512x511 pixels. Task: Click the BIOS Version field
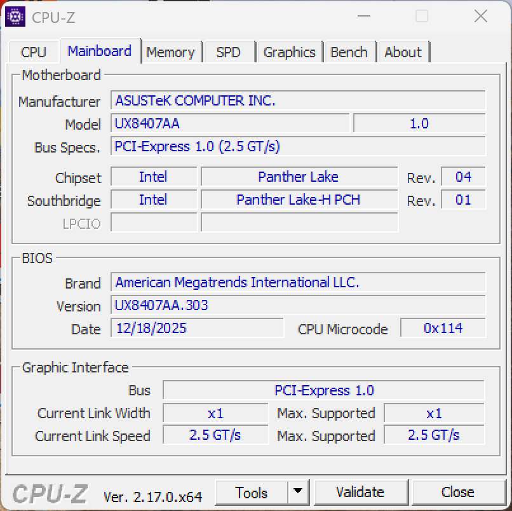coord(297,306)
